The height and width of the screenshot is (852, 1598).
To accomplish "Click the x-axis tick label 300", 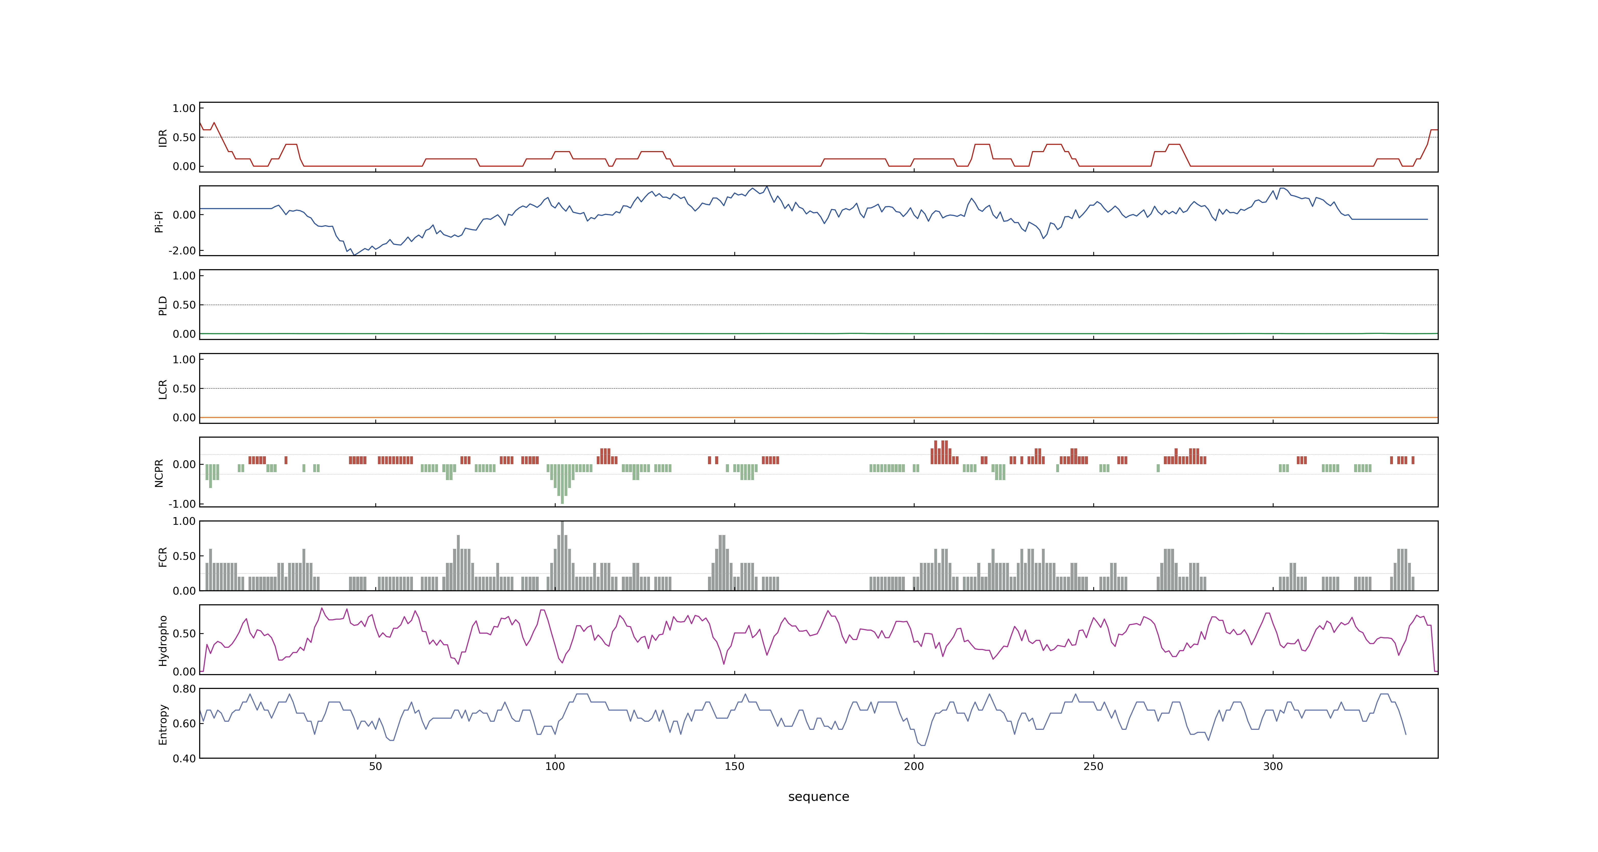I will click(1273, 766).
